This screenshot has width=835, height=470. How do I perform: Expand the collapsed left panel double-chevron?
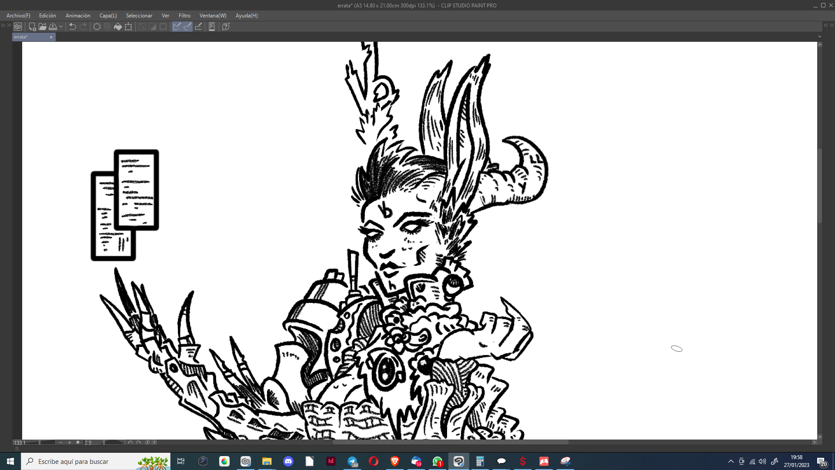pos(6,25)
